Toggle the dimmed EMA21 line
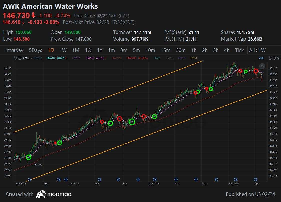The width and height of the screenshot is (281, 202). (76, 58)
